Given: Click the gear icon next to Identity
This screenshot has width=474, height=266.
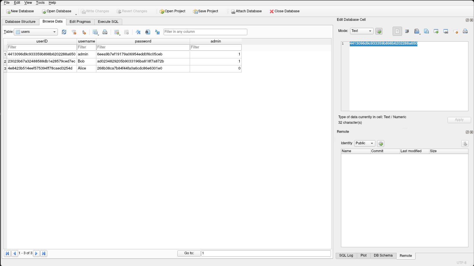Looking at the screenshot, I should [x=381, y=144].
